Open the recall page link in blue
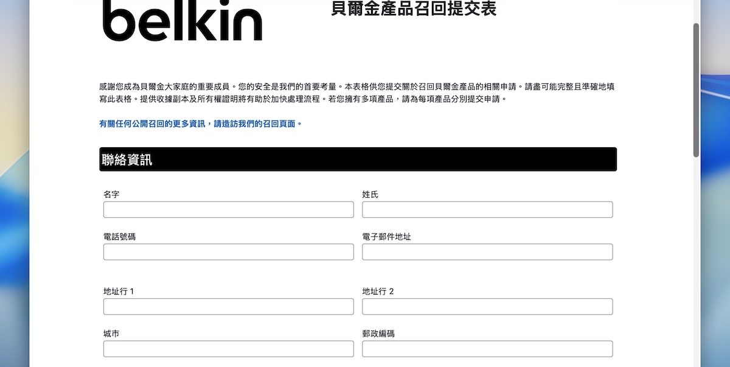Screen dimensions: 730x367 coord(200,124)
